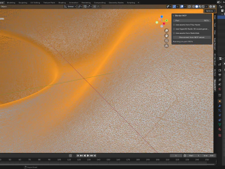The width and height of the screenshot is (225, 169).
Task: Click the red X axis gizmo
Action: [164, 23]
